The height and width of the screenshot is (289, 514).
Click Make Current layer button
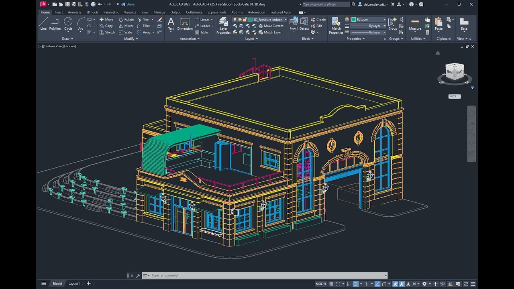(271, 26)
